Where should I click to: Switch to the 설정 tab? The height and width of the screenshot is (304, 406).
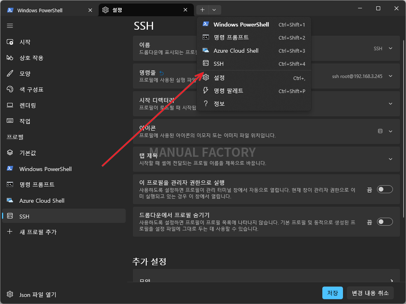pyautogui.click(x=146, y=10)
